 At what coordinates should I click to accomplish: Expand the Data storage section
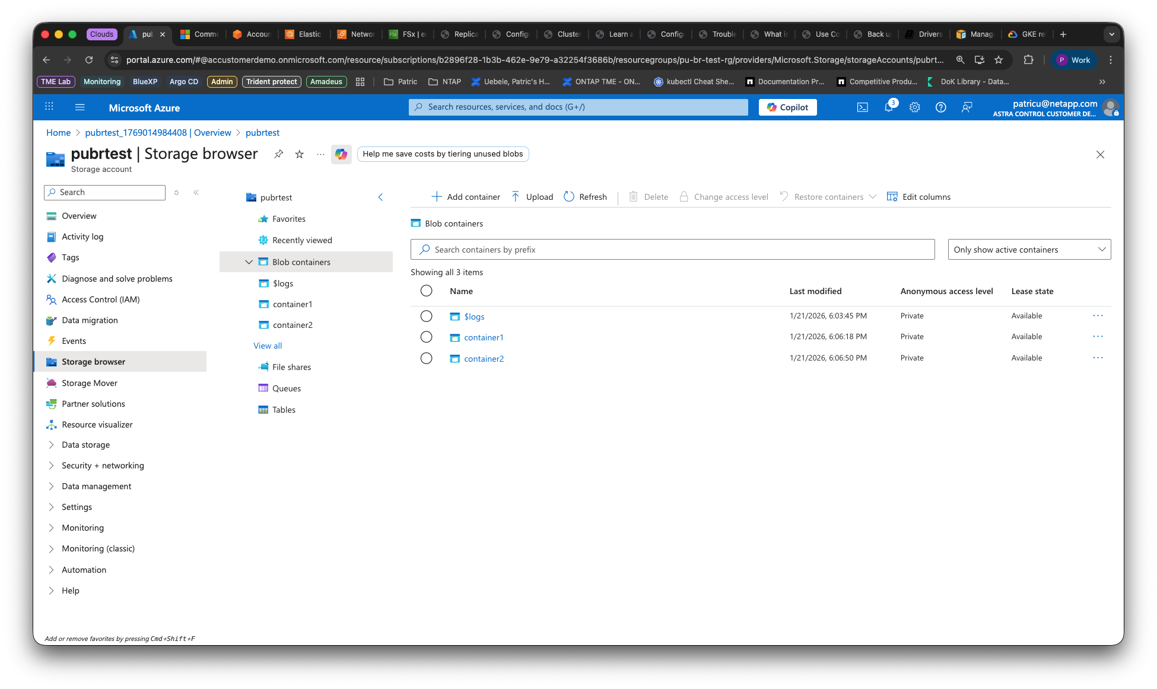pos(51,445)
